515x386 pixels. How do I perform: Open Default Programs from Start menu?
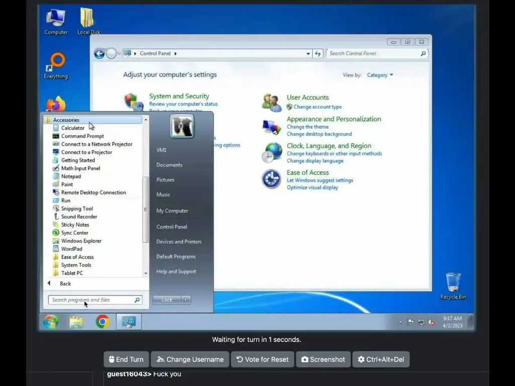tap(176, 256)
